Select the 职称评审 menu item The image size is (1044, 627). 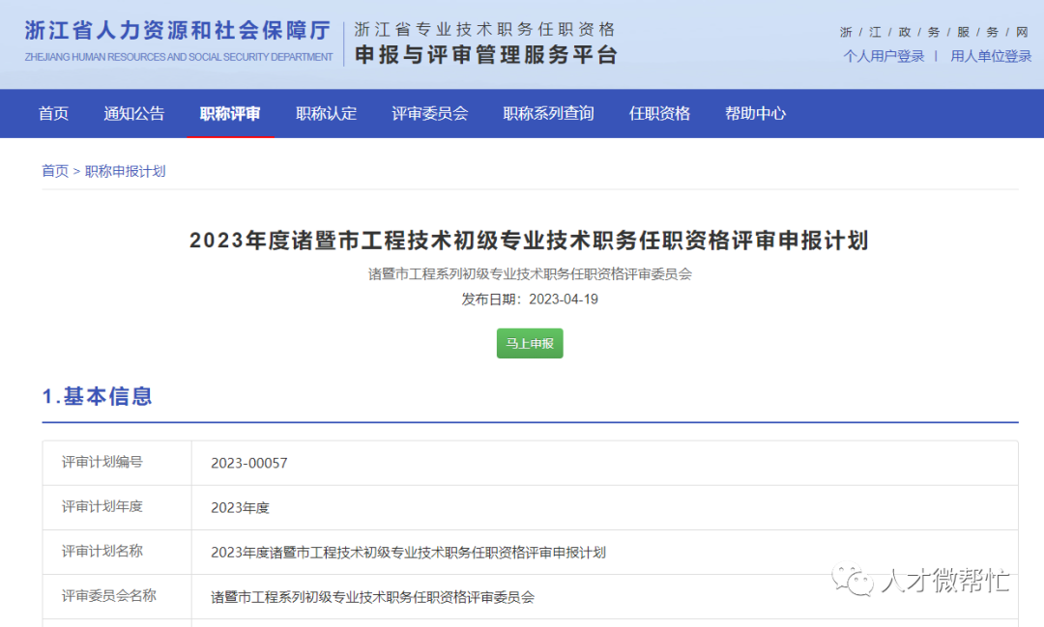coord(230,113)
